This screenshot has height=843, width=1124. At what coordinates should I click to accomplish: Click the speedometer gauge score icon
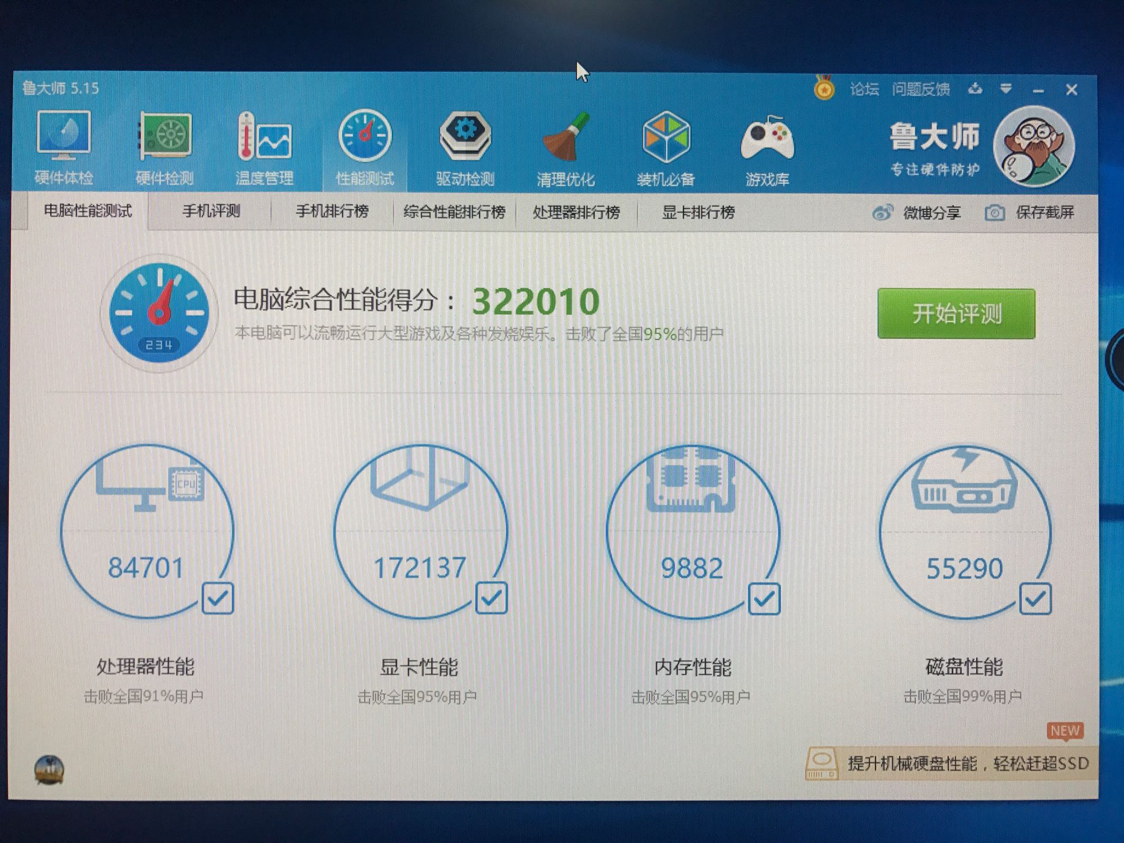[x=160, y=312]
